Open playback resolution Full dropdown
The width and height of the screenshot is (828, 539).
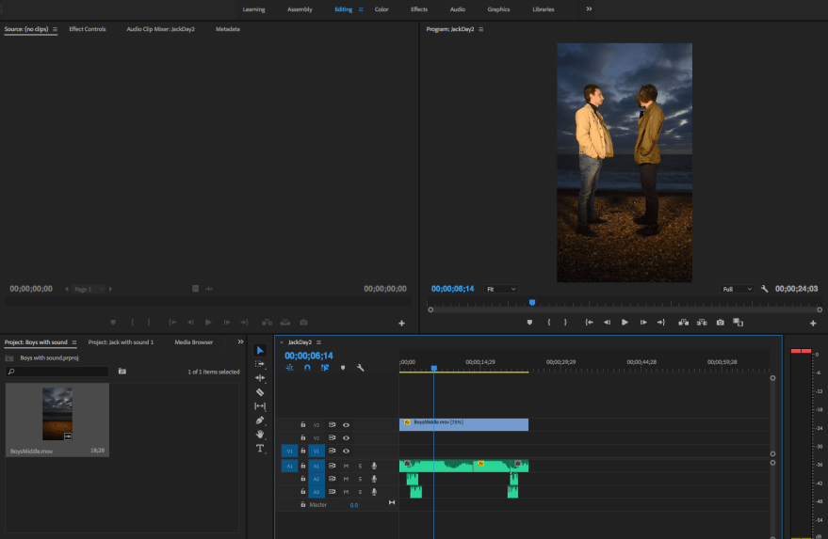point(737,289)
